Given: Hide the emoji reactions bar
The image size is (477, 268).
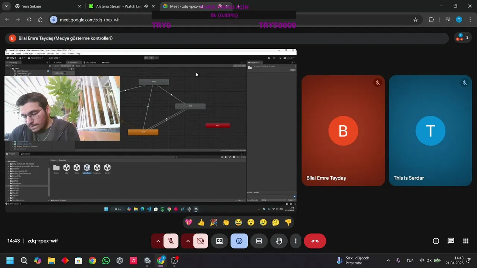Looking at the screenshot, I should pos(239,241).
